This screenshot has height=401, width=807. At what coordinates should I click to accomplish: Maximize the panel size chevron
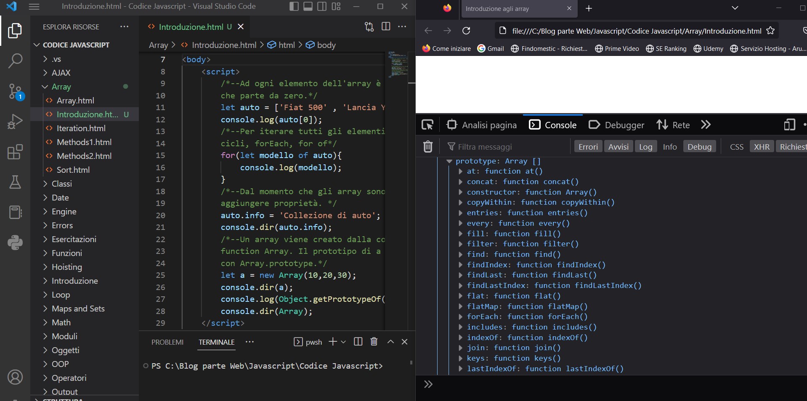390,342
